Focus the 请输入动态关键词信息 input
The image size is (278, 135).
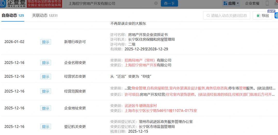click(227, 16)
